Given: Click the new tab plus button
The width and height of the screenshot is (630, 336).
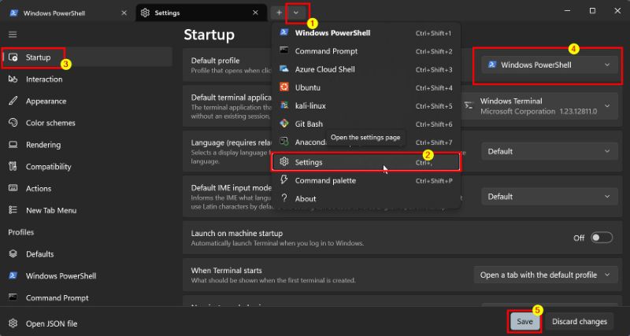Looking at the screenshot, I should [279, 13].
